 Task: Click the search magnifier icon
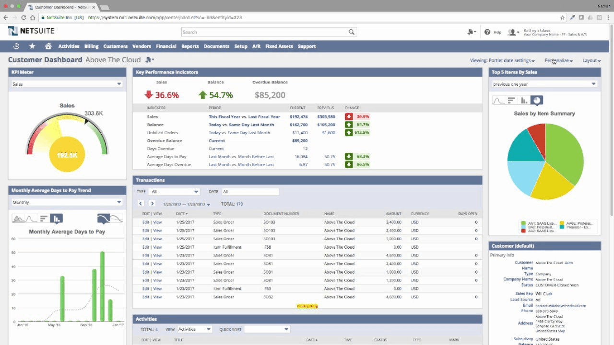[x=352, y=32]
